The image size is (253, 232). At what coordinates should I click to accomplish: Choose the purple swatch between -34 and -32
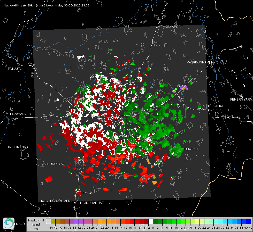76,221
